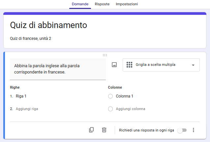Click the Righe heading

15,87
